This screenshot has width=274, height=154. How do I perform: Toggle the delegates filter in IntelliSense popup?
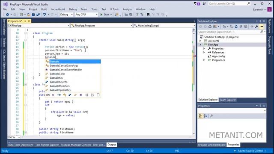click(81, 95)
